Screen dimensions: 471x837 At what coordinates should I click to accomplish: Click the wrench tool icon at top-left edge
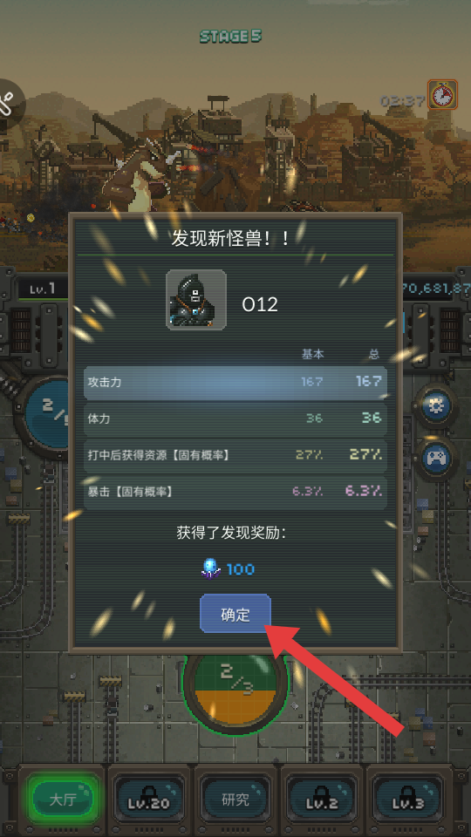click(9, 104)
